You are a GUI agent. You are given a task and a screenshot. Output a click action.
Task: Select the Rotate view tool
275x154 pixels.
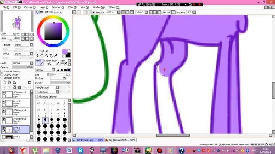[x=46, y=56]
